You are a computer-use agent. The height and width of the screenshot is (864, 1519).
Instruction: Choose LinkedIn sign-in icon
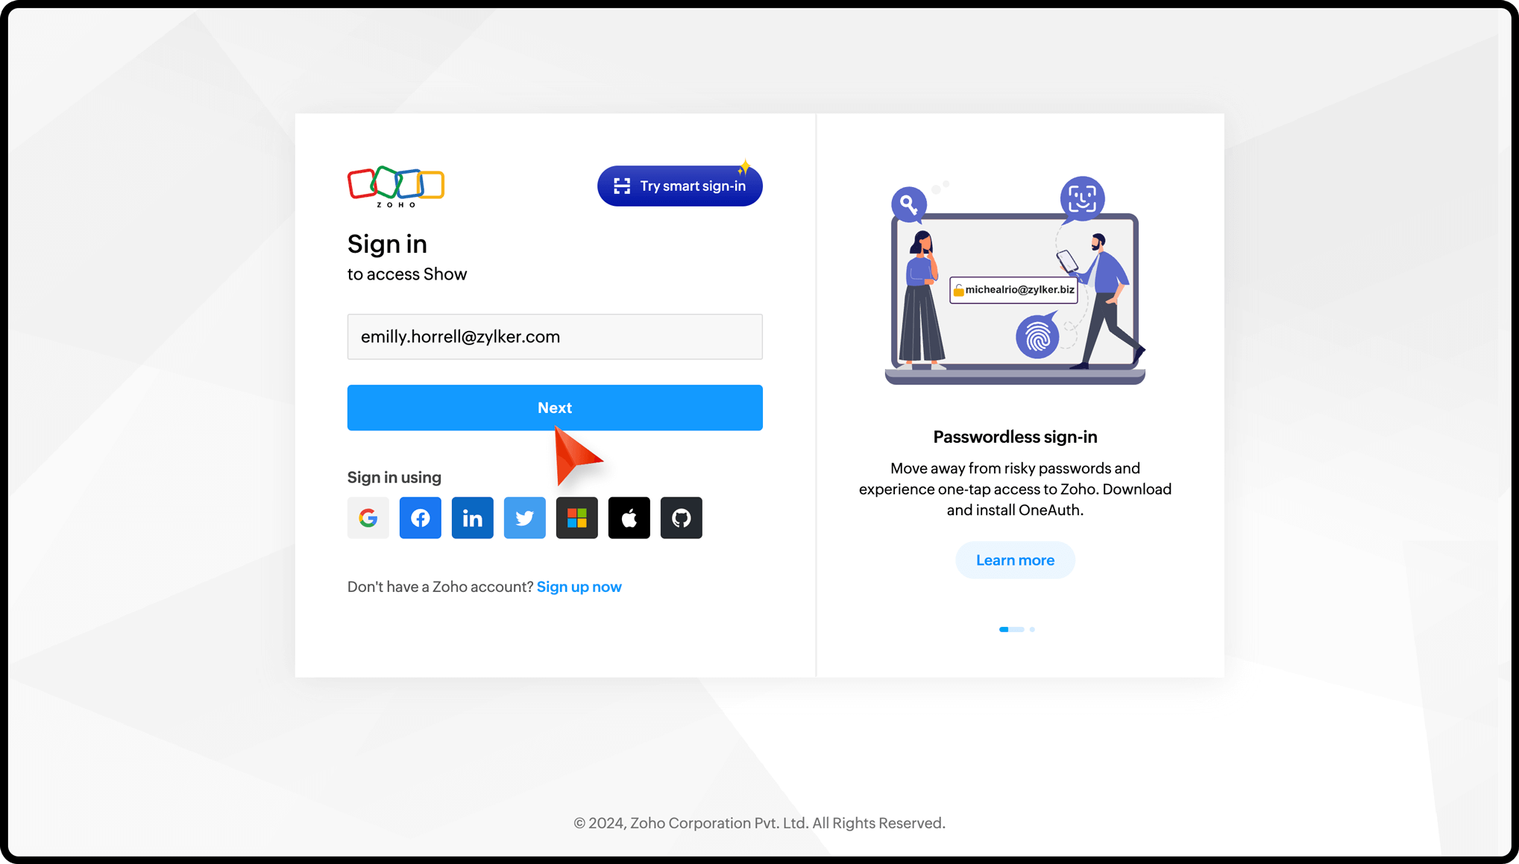472,517
